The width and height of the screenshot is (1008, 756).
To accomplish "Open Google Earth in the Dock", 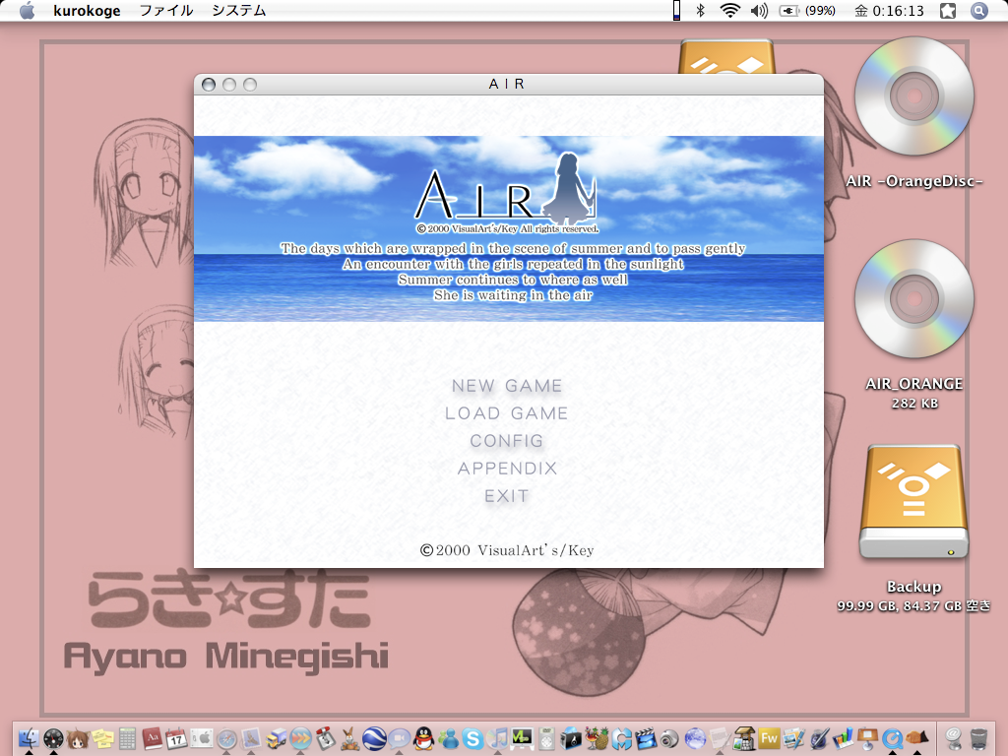I will point(374,738).
